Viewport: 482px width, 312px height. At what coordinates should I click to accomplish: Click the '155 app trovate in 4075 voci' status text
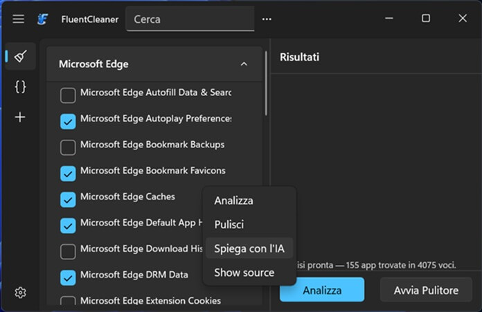pos(401,265)
